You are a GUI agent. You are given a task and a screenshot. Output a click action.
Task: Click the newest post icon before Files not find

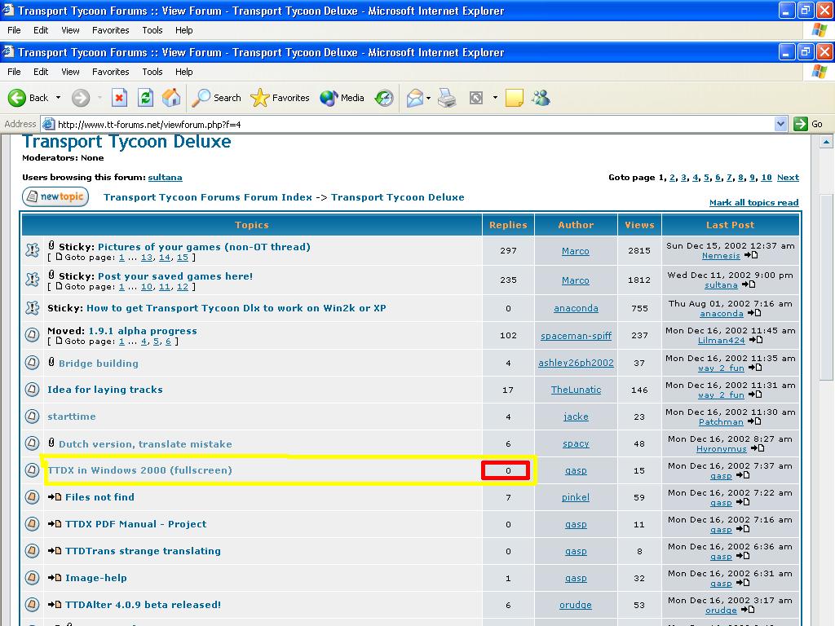[55, 496]
